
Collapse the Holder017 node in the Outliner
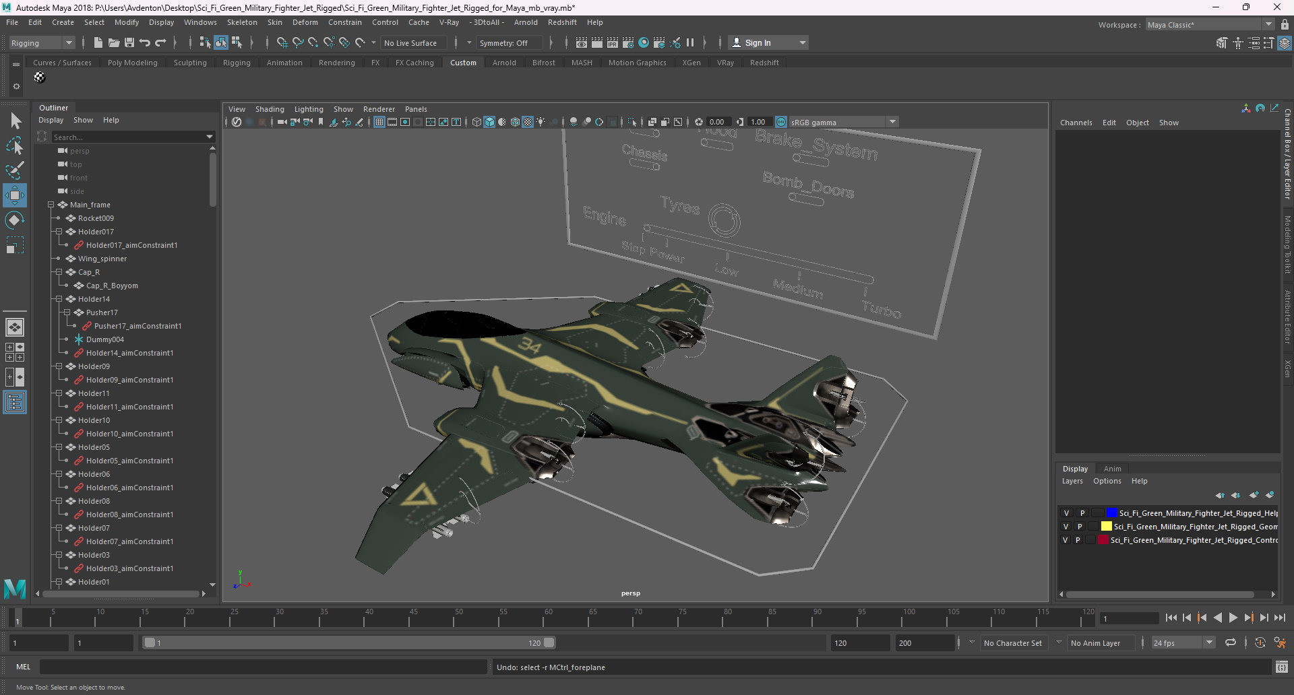[59, 232]
